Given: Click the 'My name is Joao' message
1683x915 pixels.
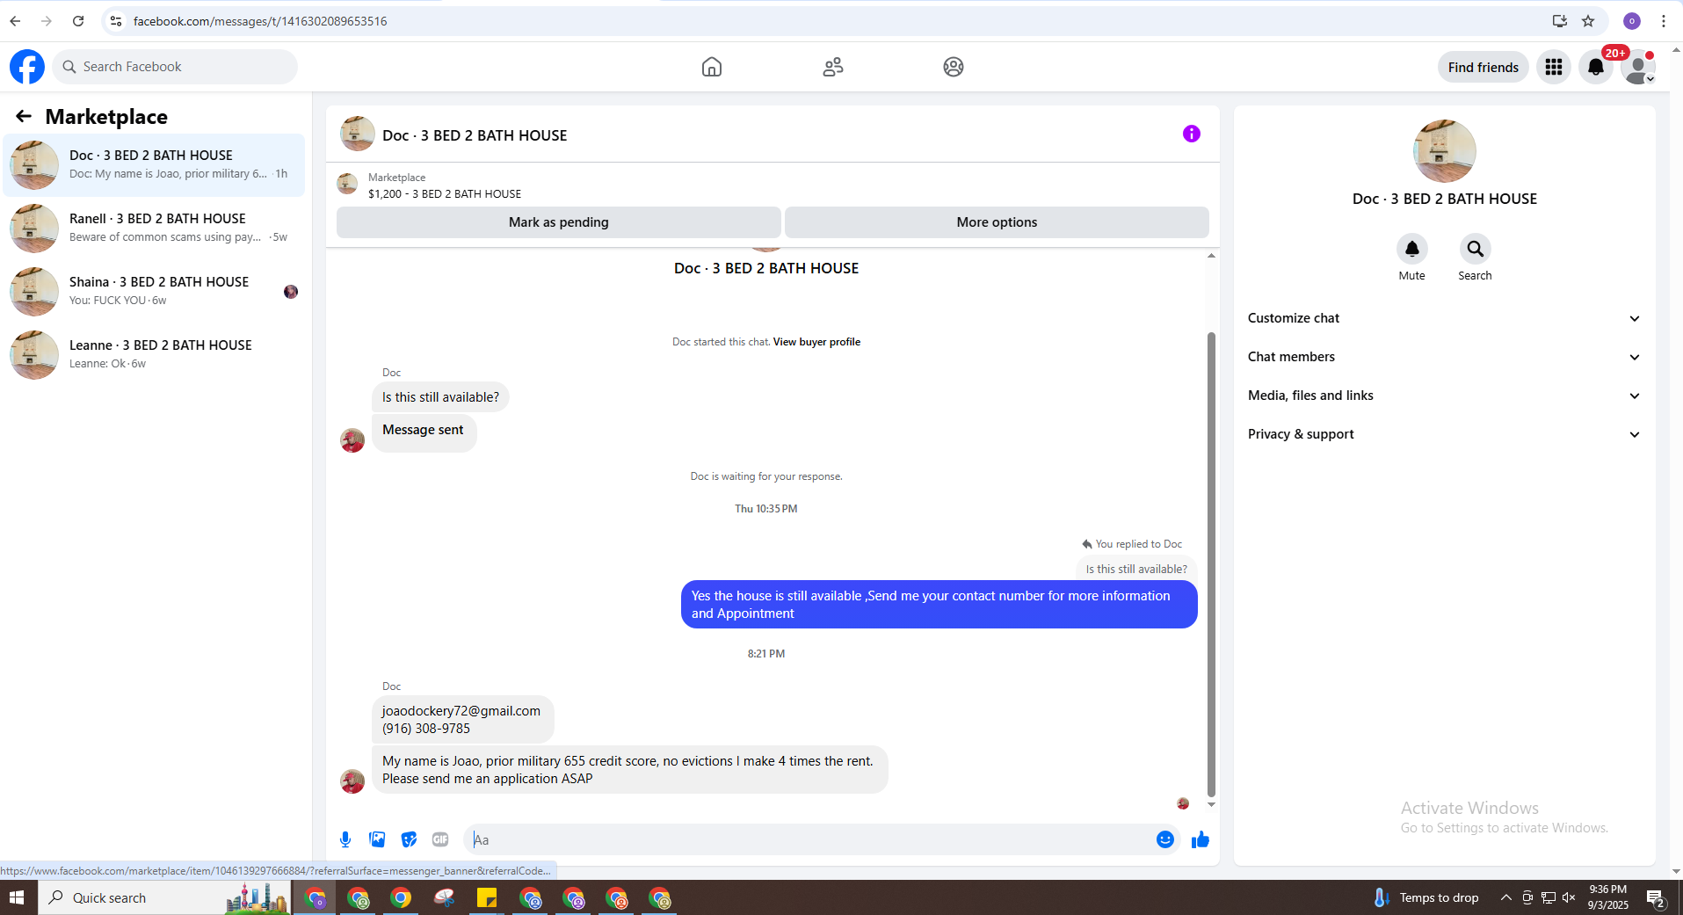Looking at the screenshot, I should coord(629,770).
